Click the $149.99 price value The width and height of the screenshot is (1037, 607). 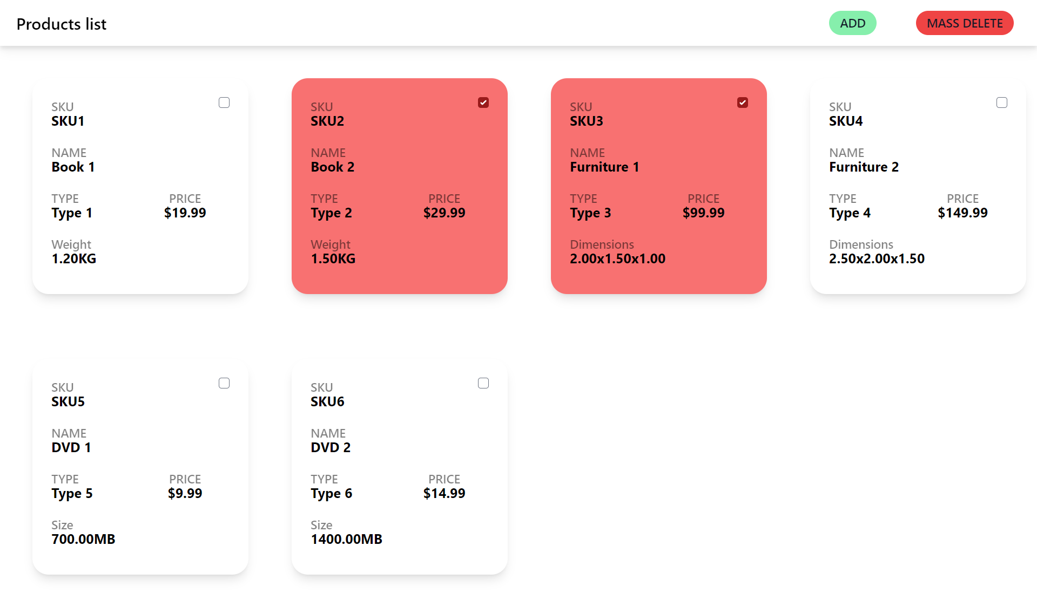(962, 213)
